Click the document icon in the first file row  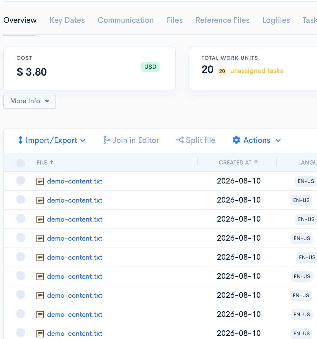[40, 181]
